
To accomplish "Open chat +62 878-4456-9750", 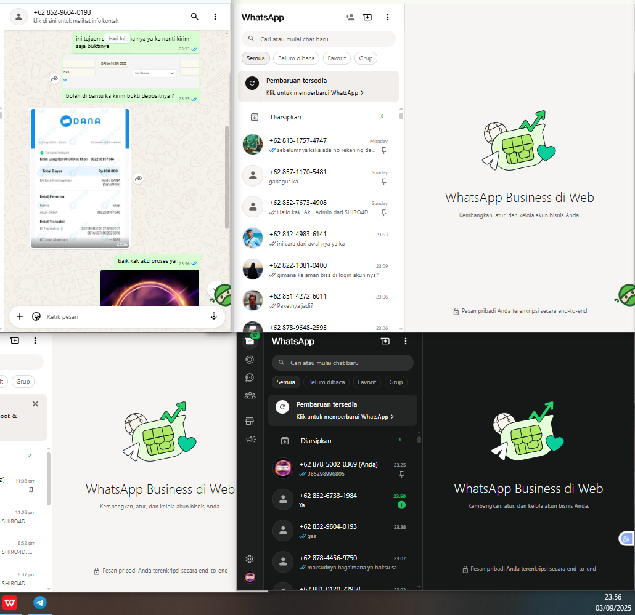I will click(343, 562).
